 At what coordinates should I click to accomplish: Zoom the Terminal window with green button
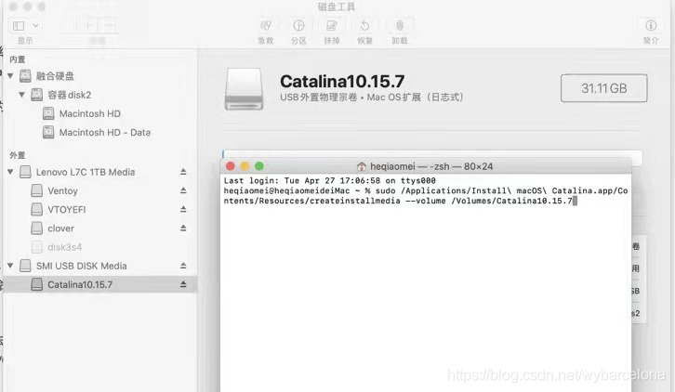pyautogui.click(x=259, y=166)
